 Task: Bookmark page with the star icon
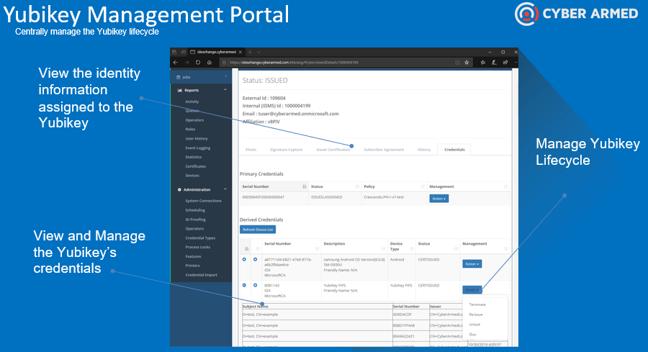pyautogui.click(x=467, y=63)
